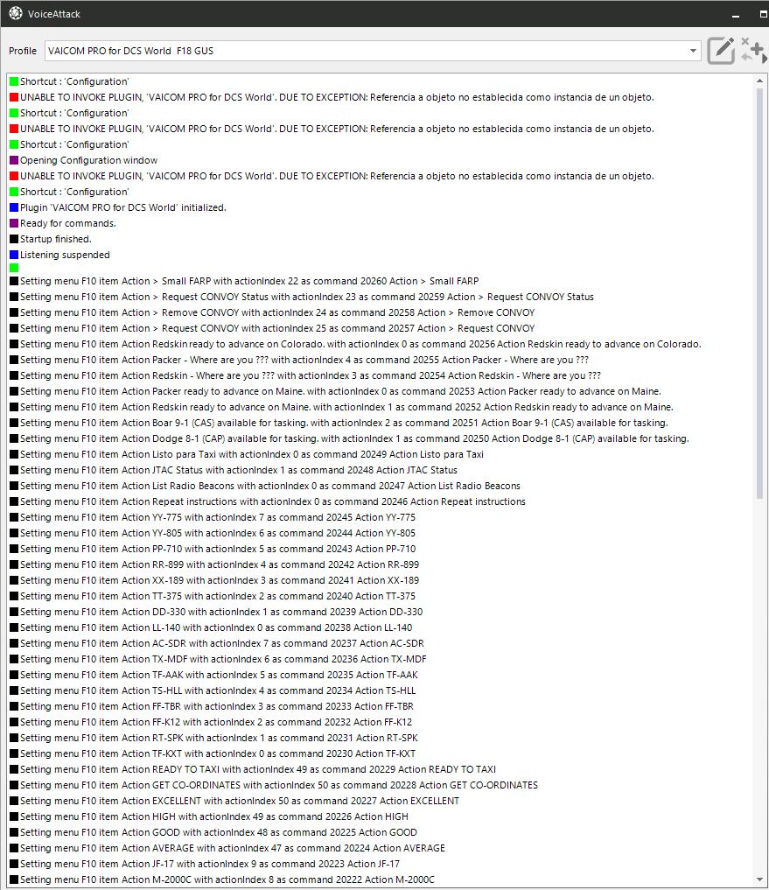
Task: Expand the Profile dropdown arrow
Action: pyautogui.click(x=693, y=51)
